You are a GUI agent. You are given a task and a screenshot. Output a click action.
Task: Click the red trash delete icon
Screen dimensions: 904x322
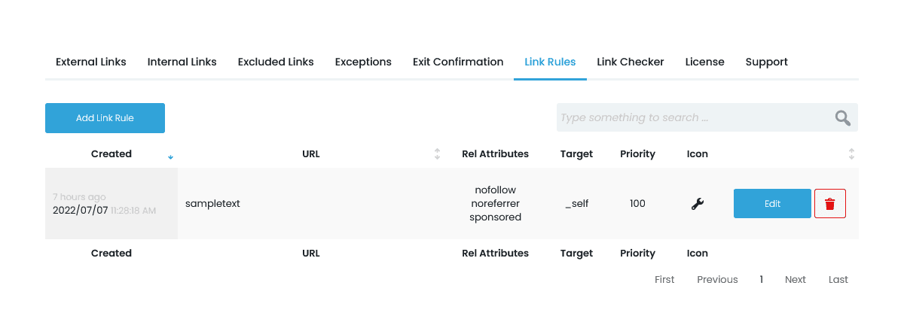[829, 203]
